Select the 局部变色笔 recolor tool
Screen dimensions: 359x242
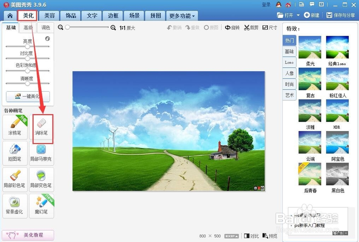click(41, 180)
